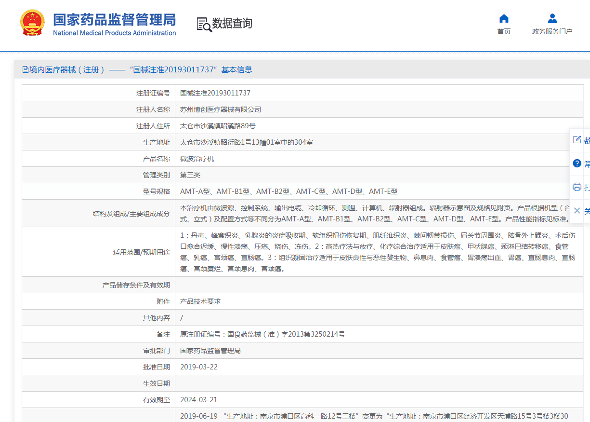Click the 数据查询 search document icon
This screenshot has height=422, width=590.
204,24
